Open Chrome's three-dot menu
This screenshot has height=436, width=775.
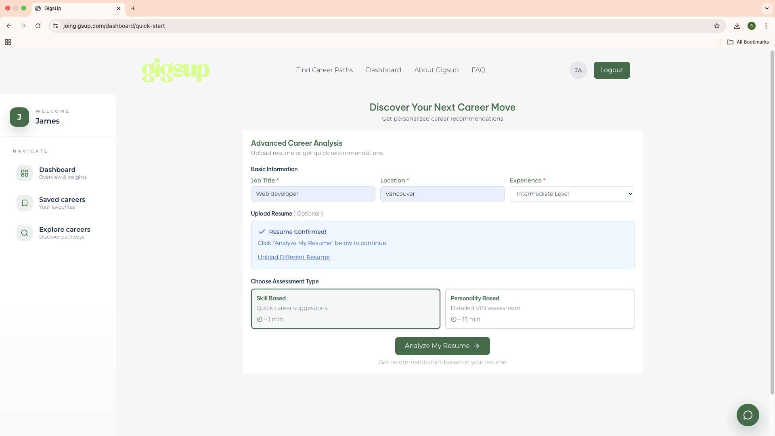[767, 25]
